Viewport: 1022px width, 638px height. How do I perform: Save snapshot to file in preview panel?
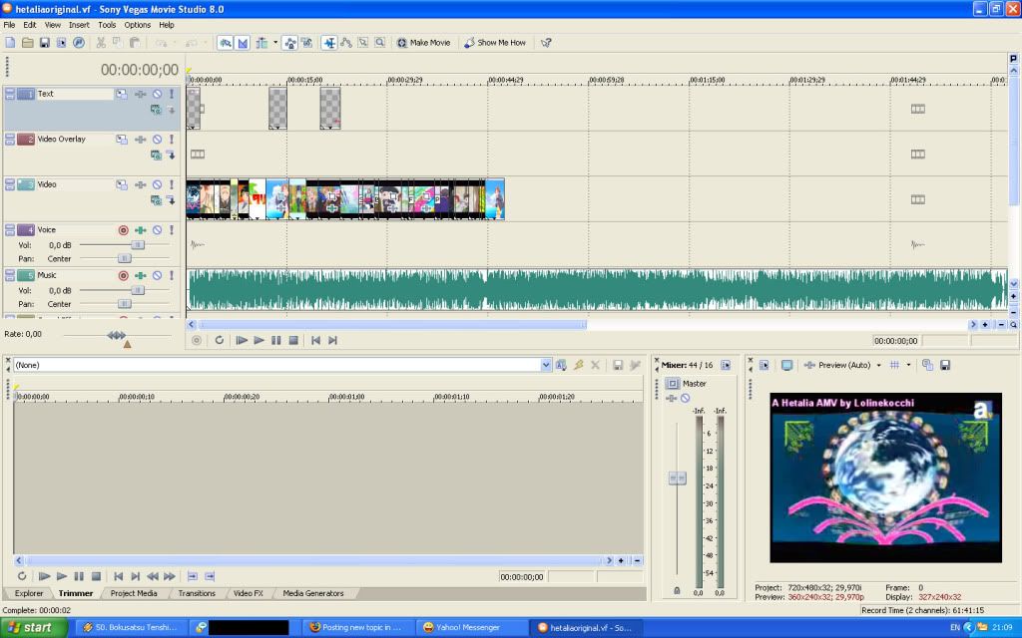(x=944, y=365)
